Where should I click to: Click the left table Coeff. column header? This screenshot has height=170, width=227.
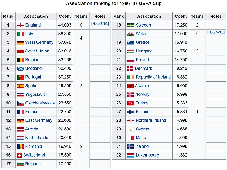click(x=65, y=16)
